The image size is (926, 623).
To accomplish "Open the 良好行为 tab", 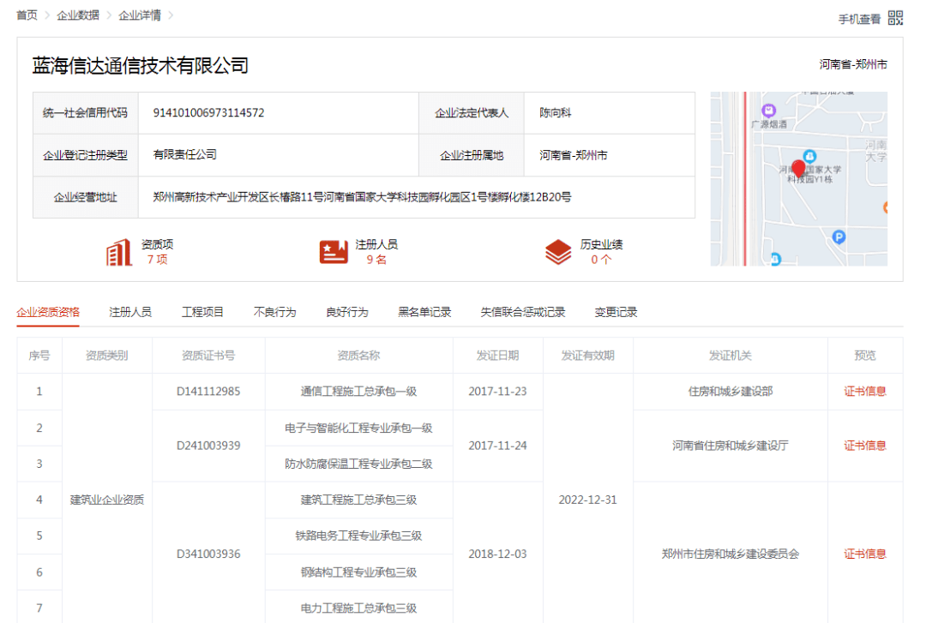I will 346,312.
